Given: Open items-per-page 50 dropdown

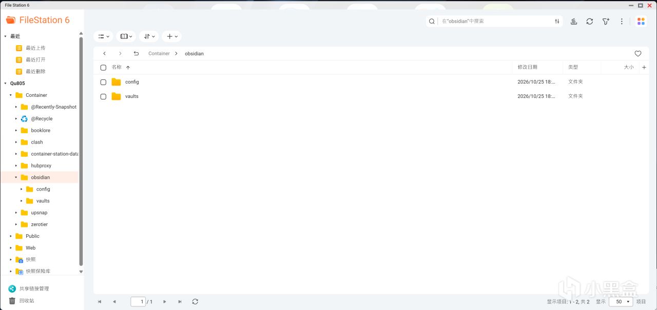Looking at the screenshot, I should [x=621, y=302].
